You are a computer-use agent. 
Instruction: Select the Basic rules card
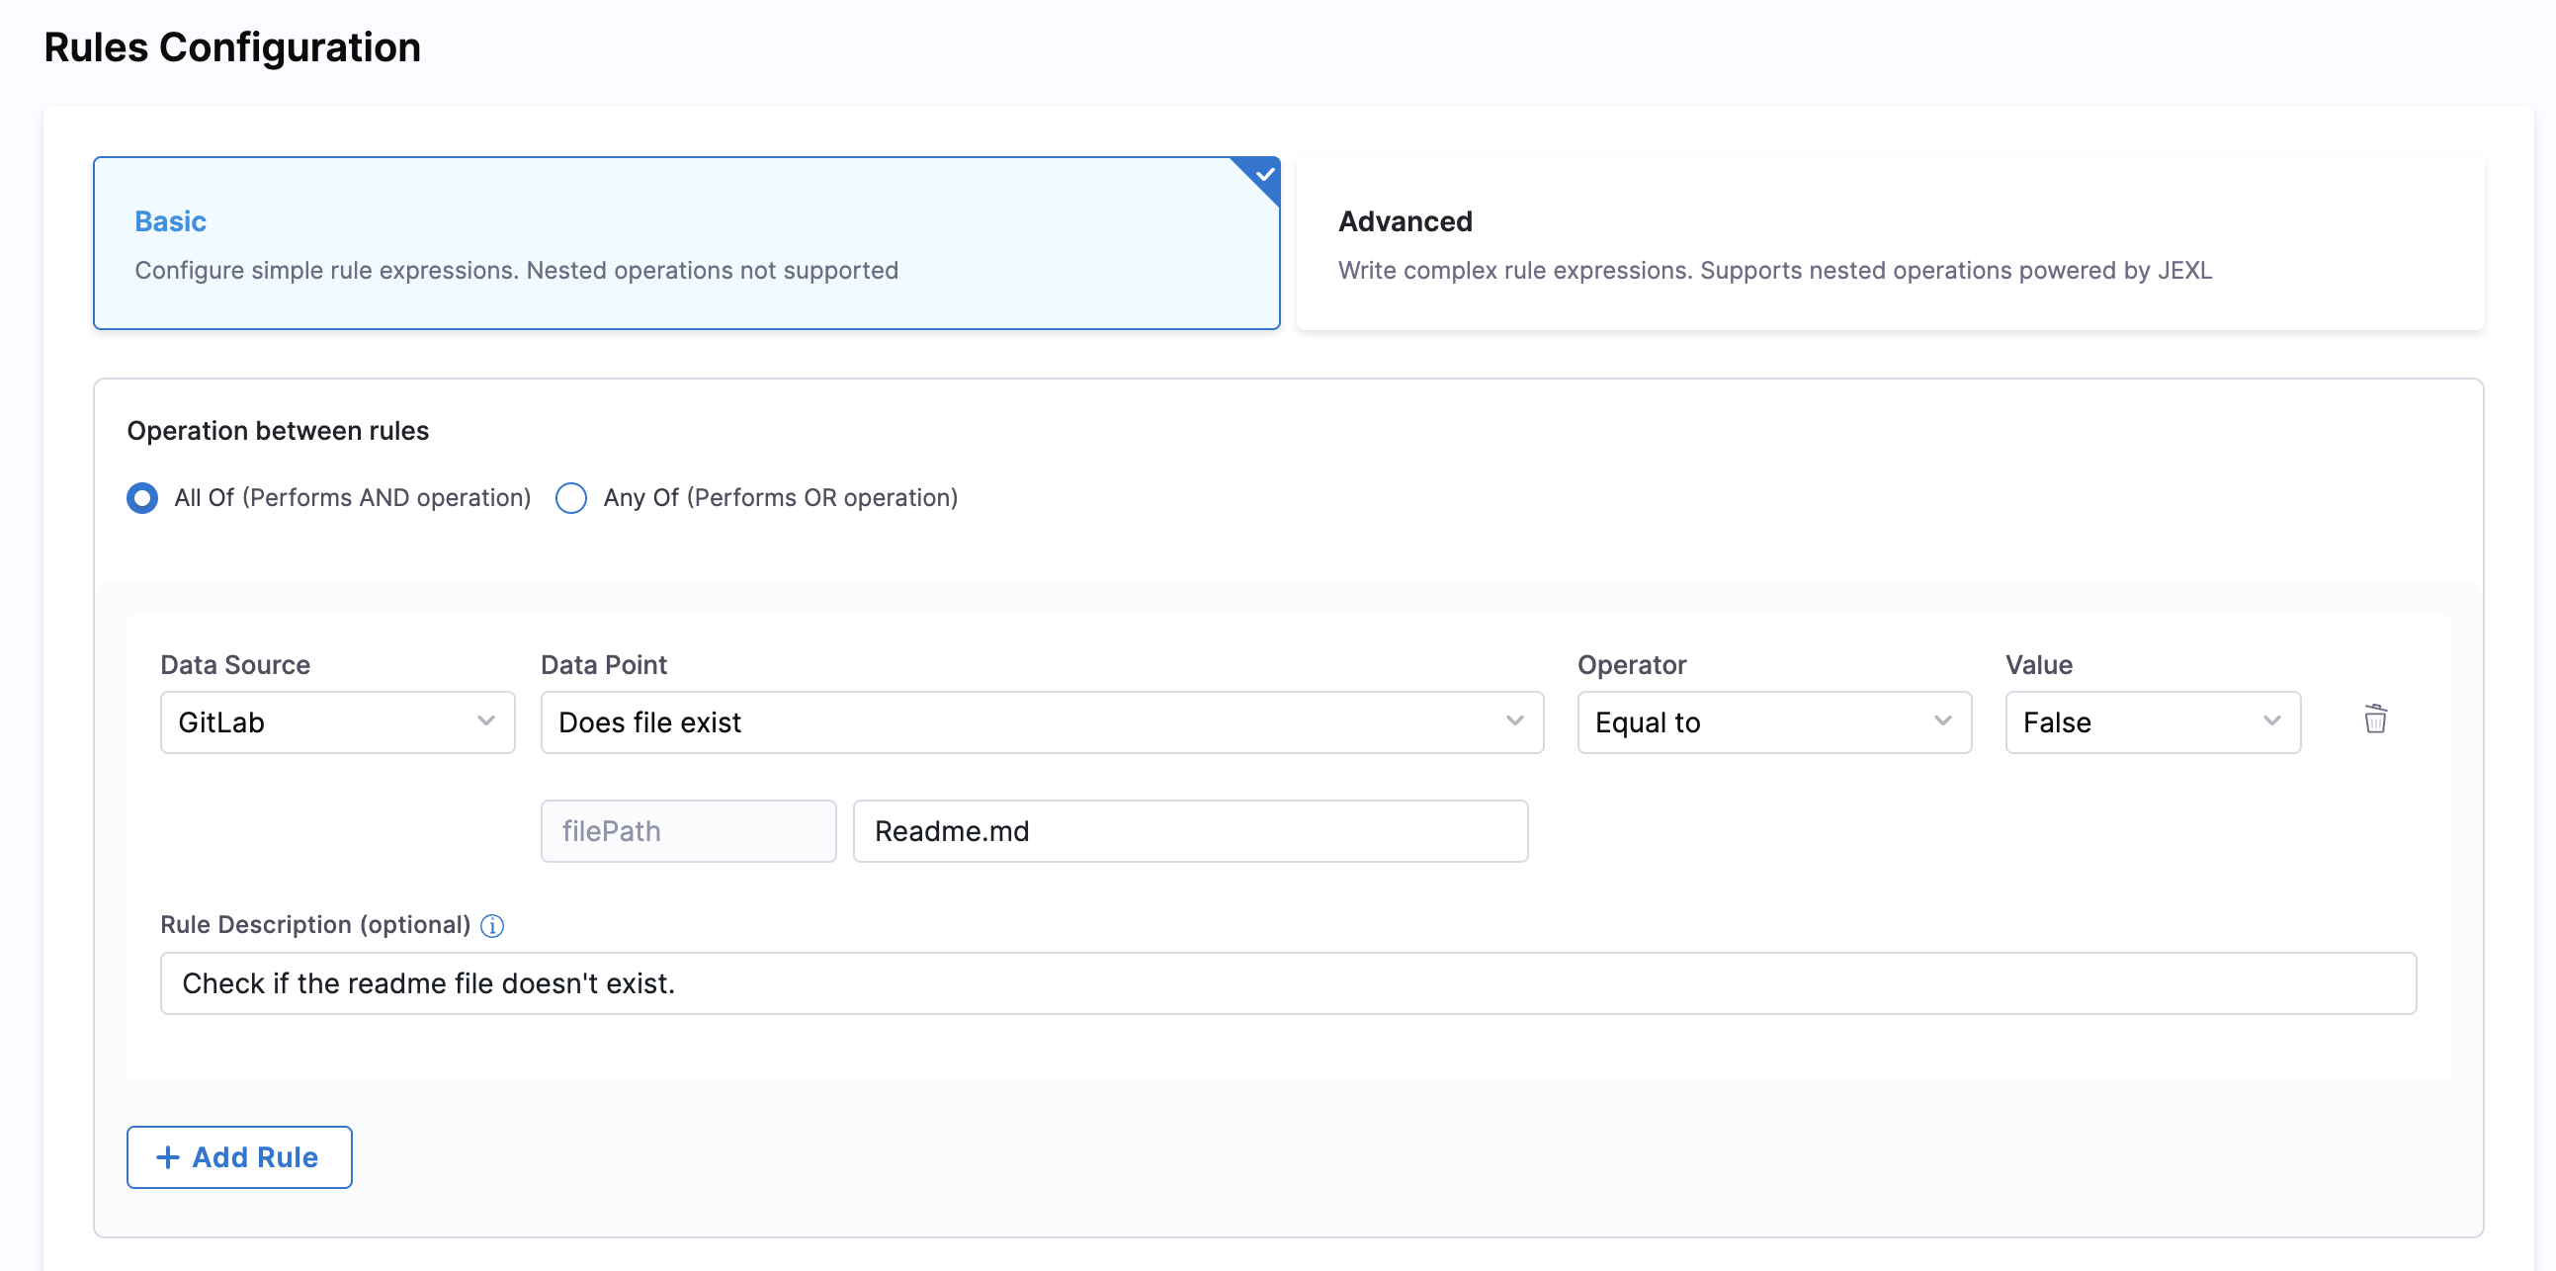tap(686, 243)
